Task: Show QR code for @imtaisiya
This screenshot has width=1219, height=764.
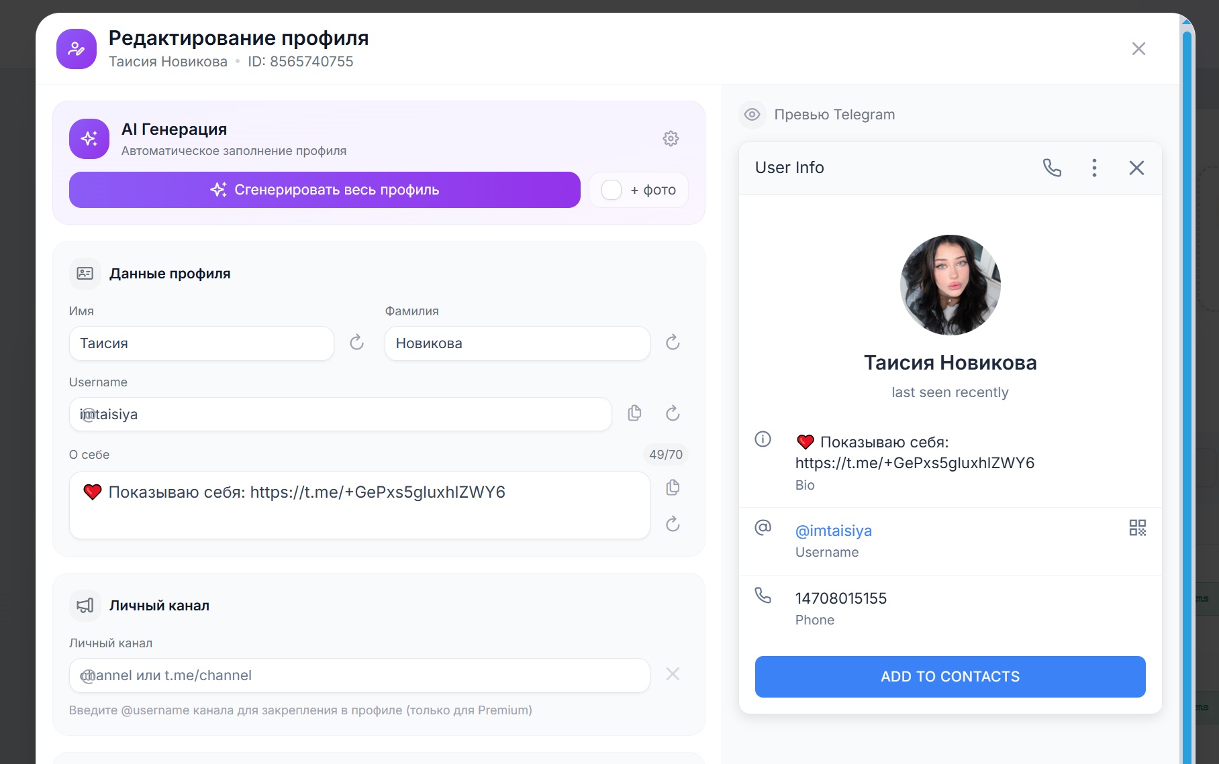Action: 1137,528
